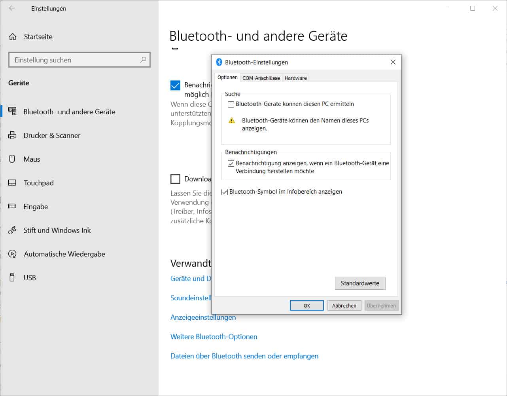Maximize the Einstellungen window
Screen dimensions: 507x396
coord(473,8)
